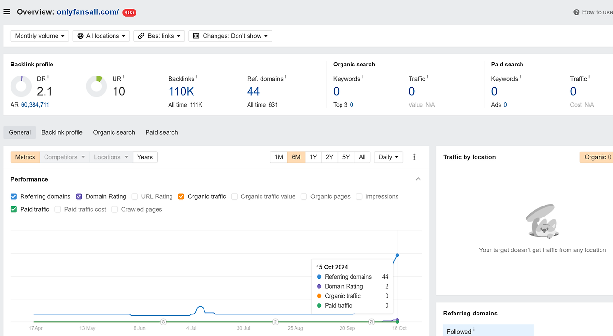Select the Years view button
Image resolution: width=613 pixels, height=336 pixels.
tap(145, 157)
